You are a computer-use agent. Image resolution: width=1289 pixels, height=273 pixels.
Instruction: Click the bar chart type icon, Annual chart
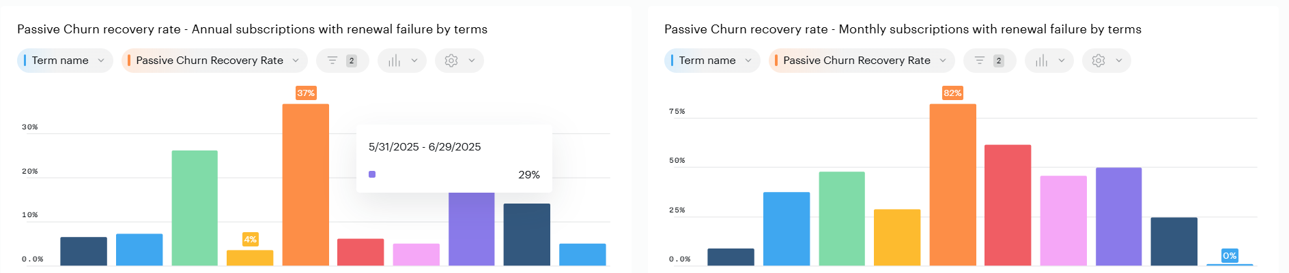point(395,61)
